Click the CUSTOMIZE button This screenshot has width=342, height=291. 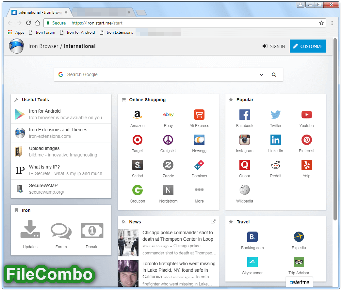[x=308, y=46]
